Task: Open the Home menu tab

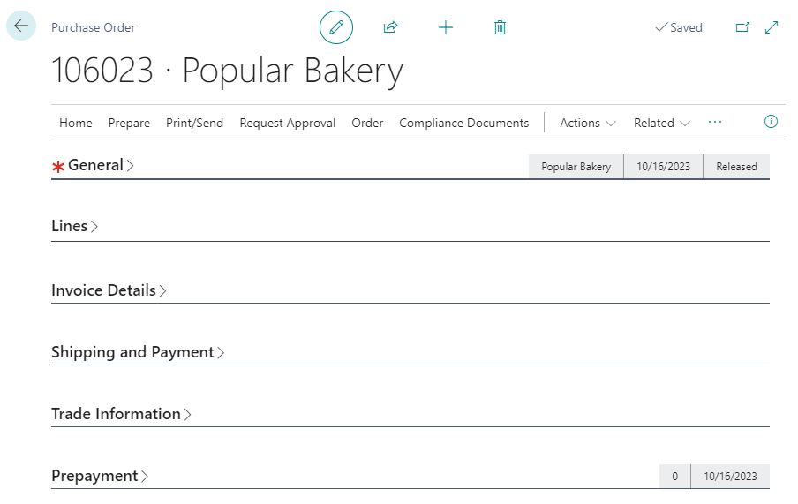Action: pyautogui.click(x=75, y=123)
